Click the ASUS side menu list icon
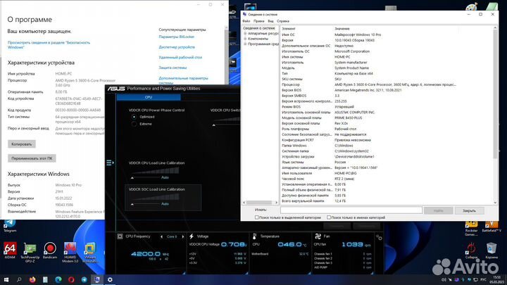Image resolution: width=507 pixels, height=285 pixels. pyautogui.click(x=110, y=163)
